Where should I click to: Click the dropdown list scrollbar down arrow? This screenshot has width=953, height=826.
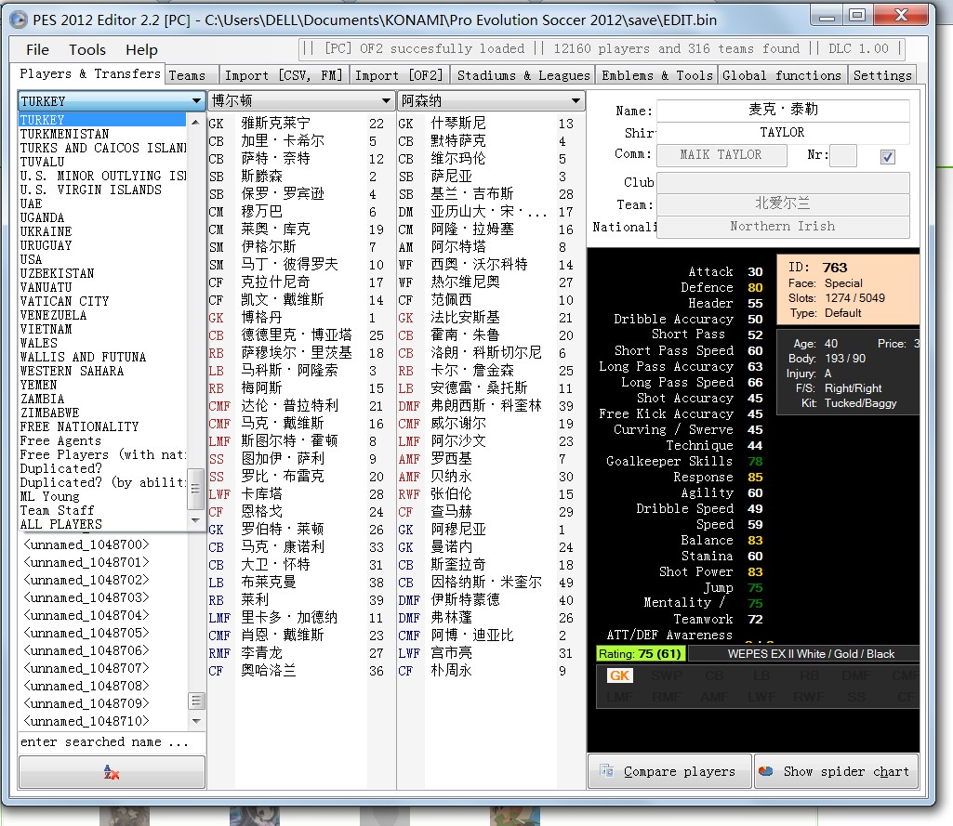195,520
